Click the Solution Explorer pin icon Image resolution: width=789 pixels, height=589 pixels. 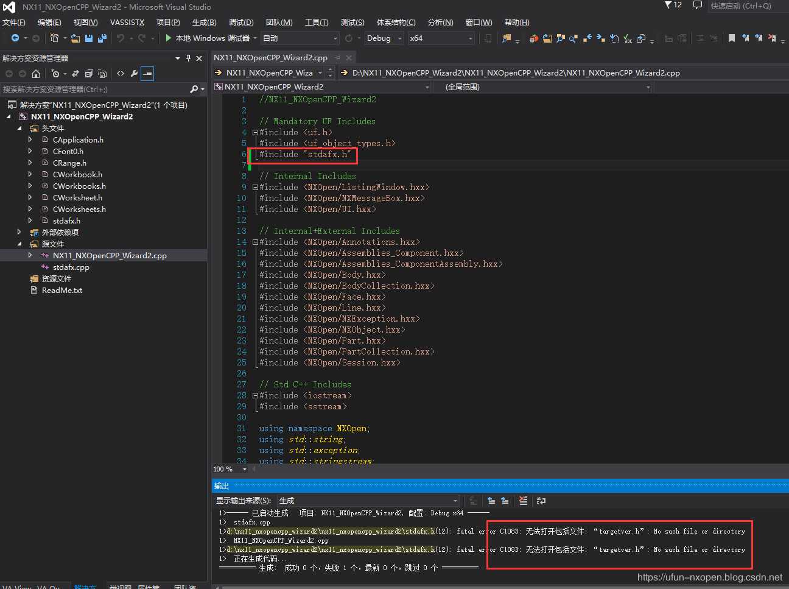(188, 58)
